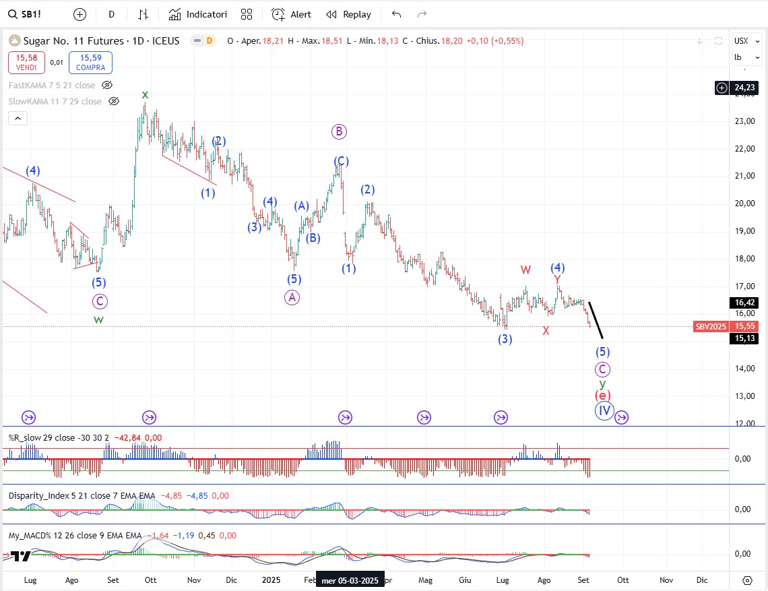Click the blue COMPRA buy button
Screen dimensions: 768x591
point(90,63)
